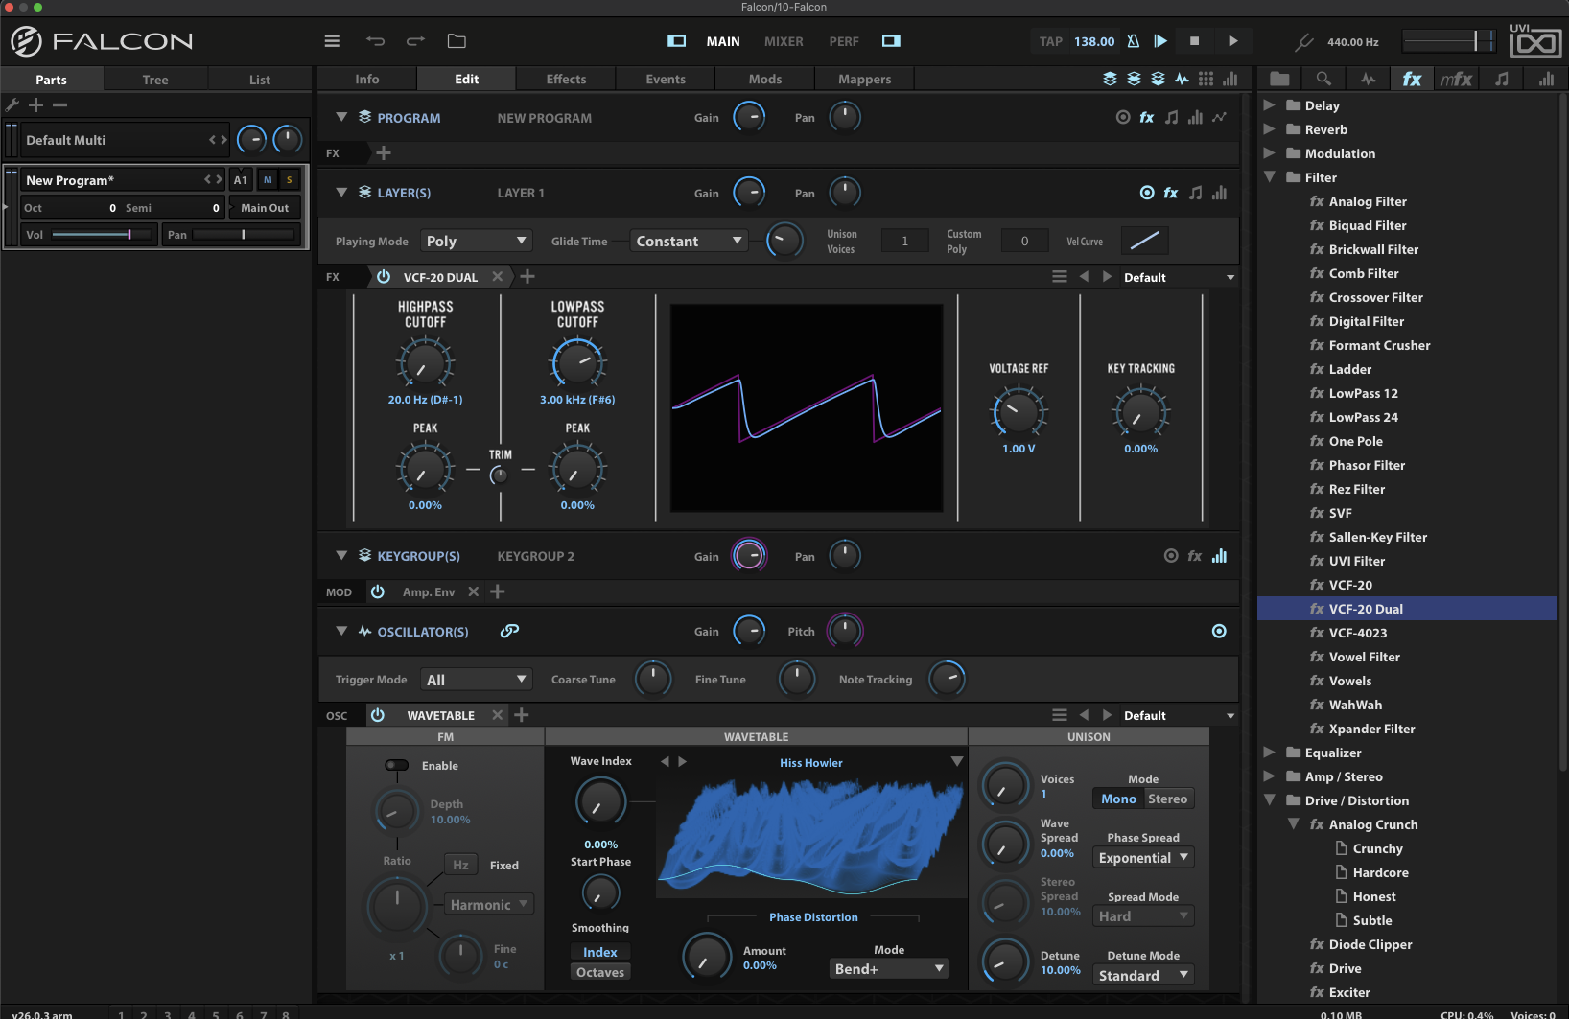
Task: Open the Playing Mode Poly dropdown
Action: pos(476,242)
